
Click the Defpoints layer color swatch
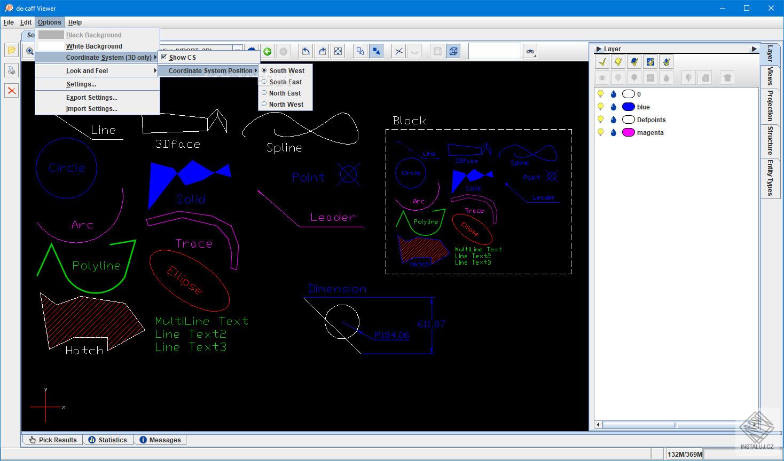629,120
